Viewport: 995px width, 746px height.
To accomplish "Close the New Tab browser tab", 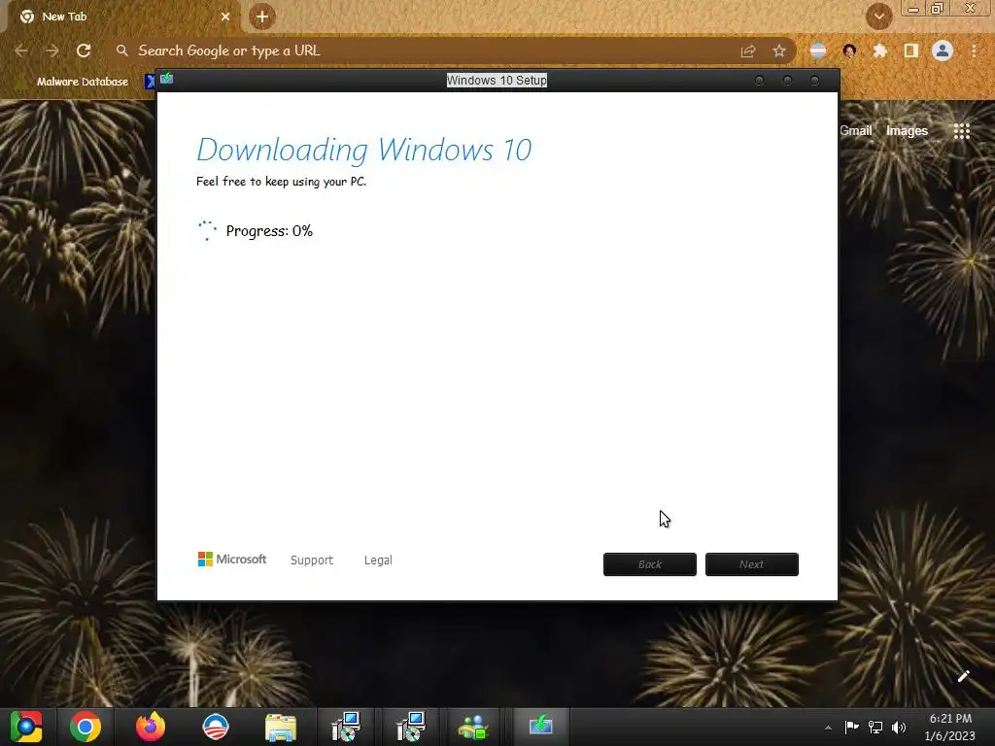I will 225,17.
